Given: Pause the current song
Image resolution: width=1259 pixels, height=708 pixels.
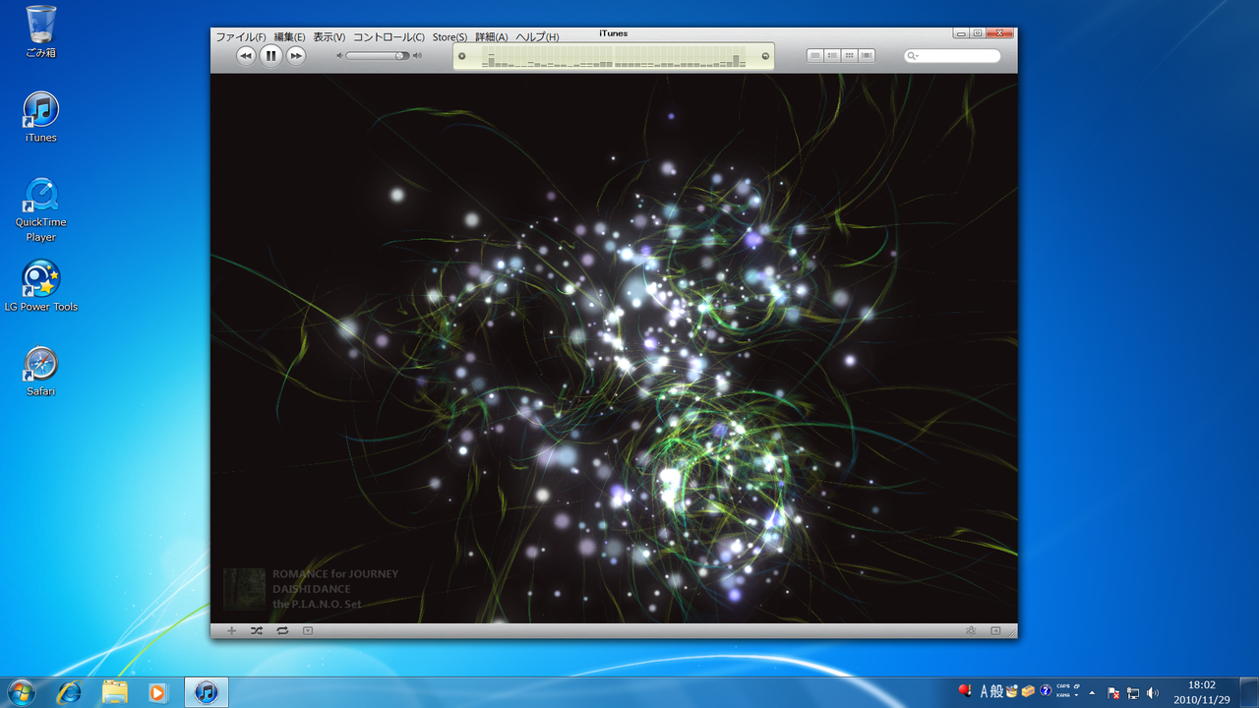Looking at the screenshot, I should tap(271, 56).
